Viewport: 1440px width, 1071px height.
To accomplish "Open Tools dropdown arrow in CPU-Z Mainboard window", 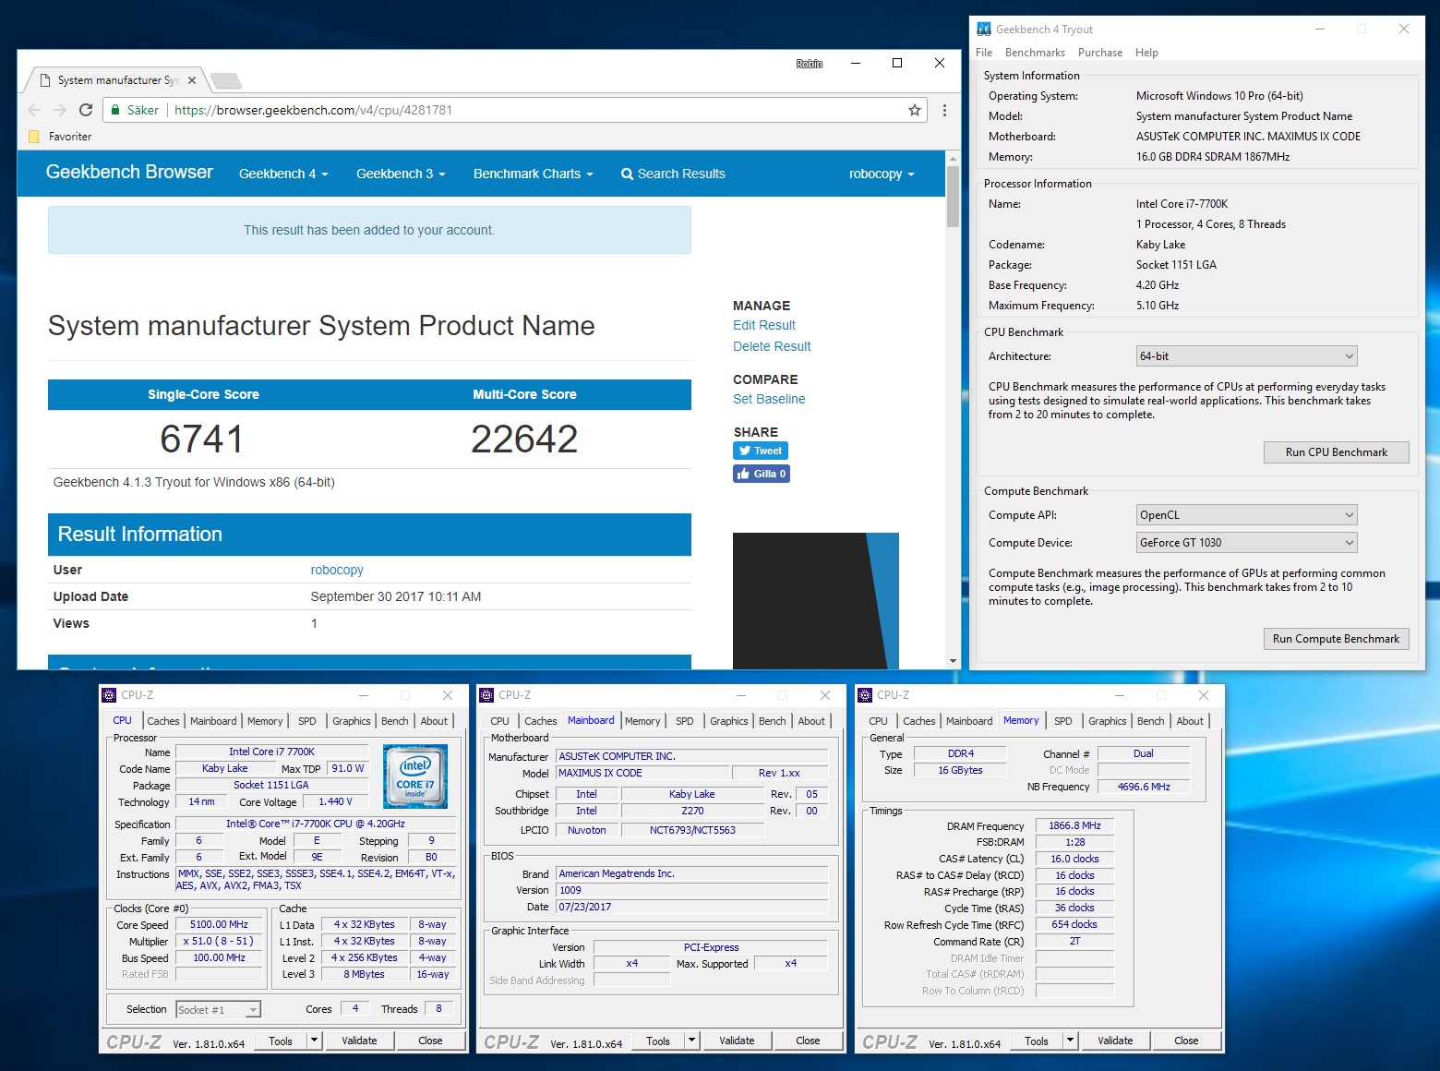I will tap(691, 1041).
